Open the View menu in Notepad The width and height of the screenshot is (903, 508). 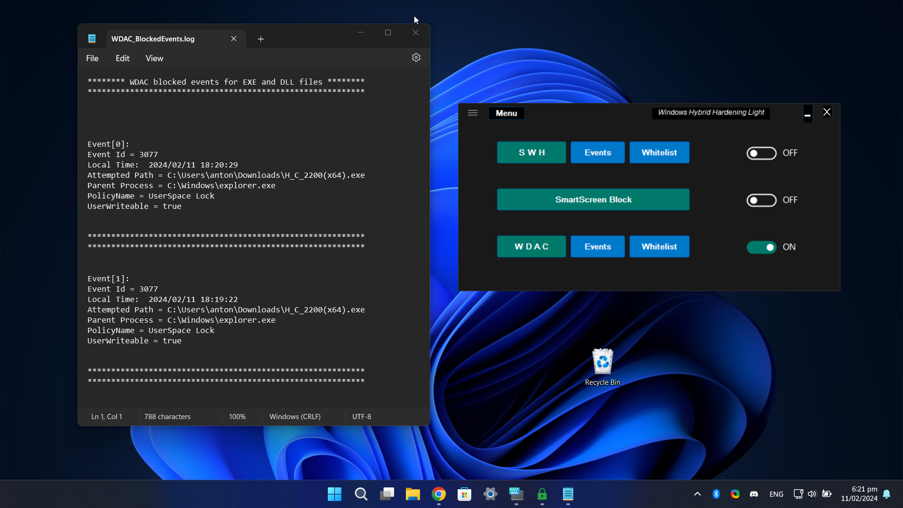coord(154,58)
